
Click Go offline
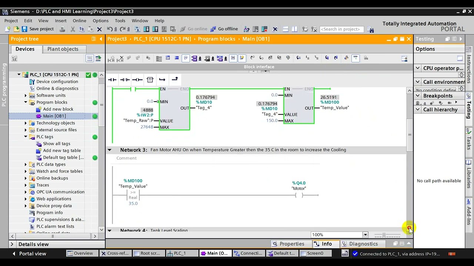pyautogui.click(x=224, y=29)
